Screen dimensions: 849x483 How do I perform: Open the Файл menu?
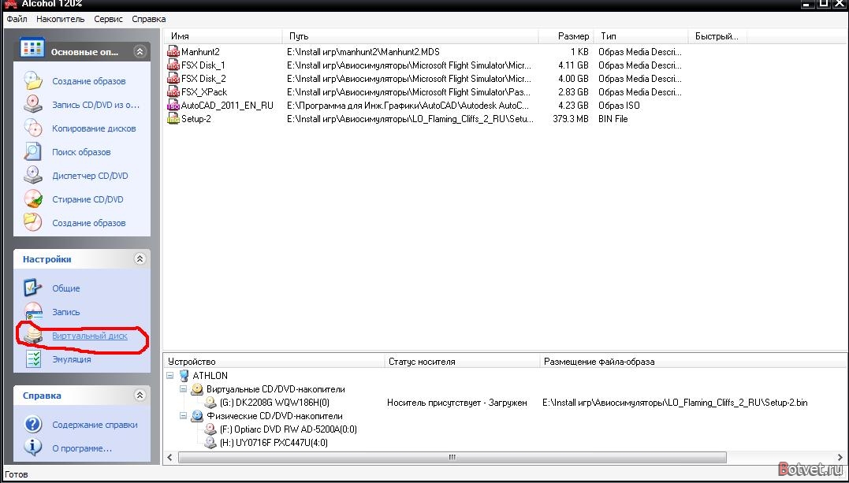click(x=17, y=19)
